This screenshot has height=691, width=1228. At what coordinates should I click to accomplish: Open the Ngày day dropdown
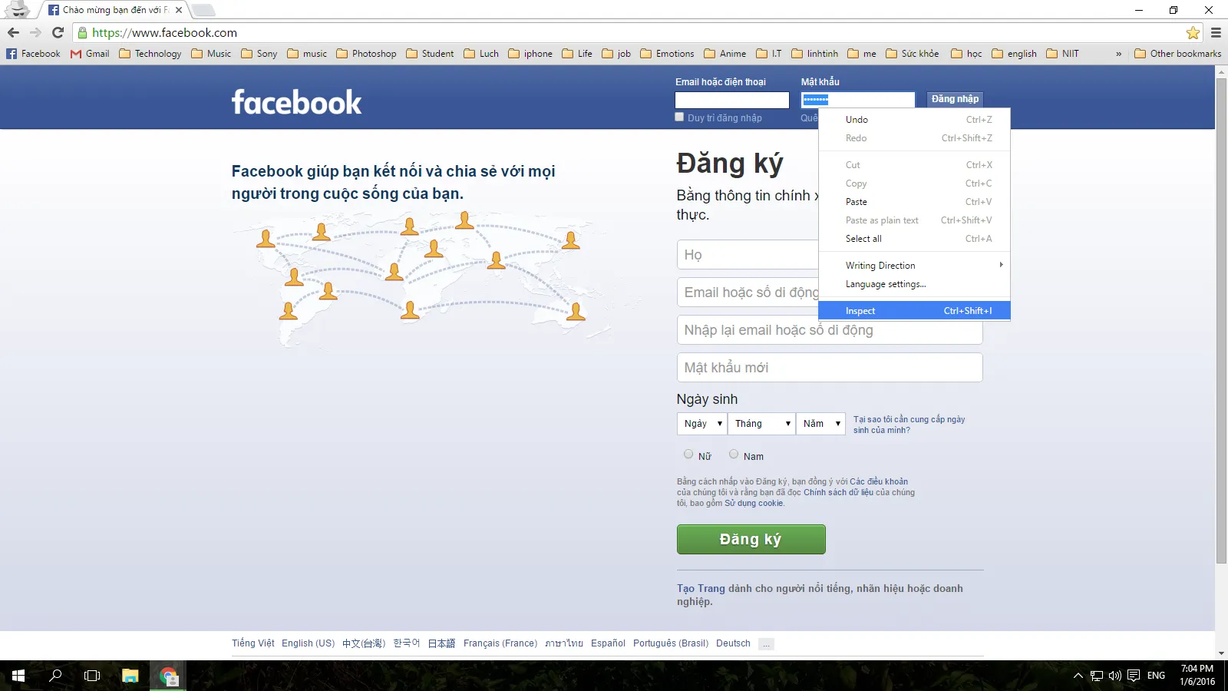(x=701, y=423)
